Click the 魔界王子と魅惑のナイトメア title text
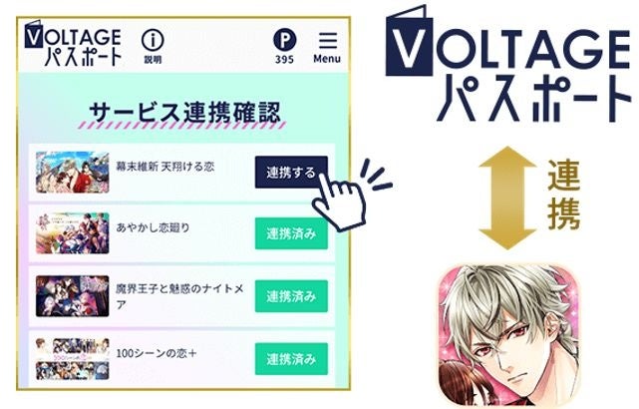Screen dimensions: 639x409 179,296
